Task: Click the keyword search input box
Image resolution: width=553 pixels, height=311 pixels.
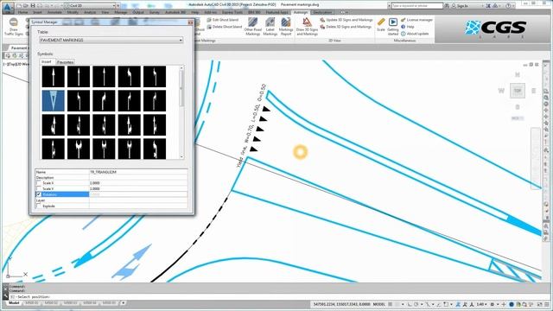Action: 416,6
